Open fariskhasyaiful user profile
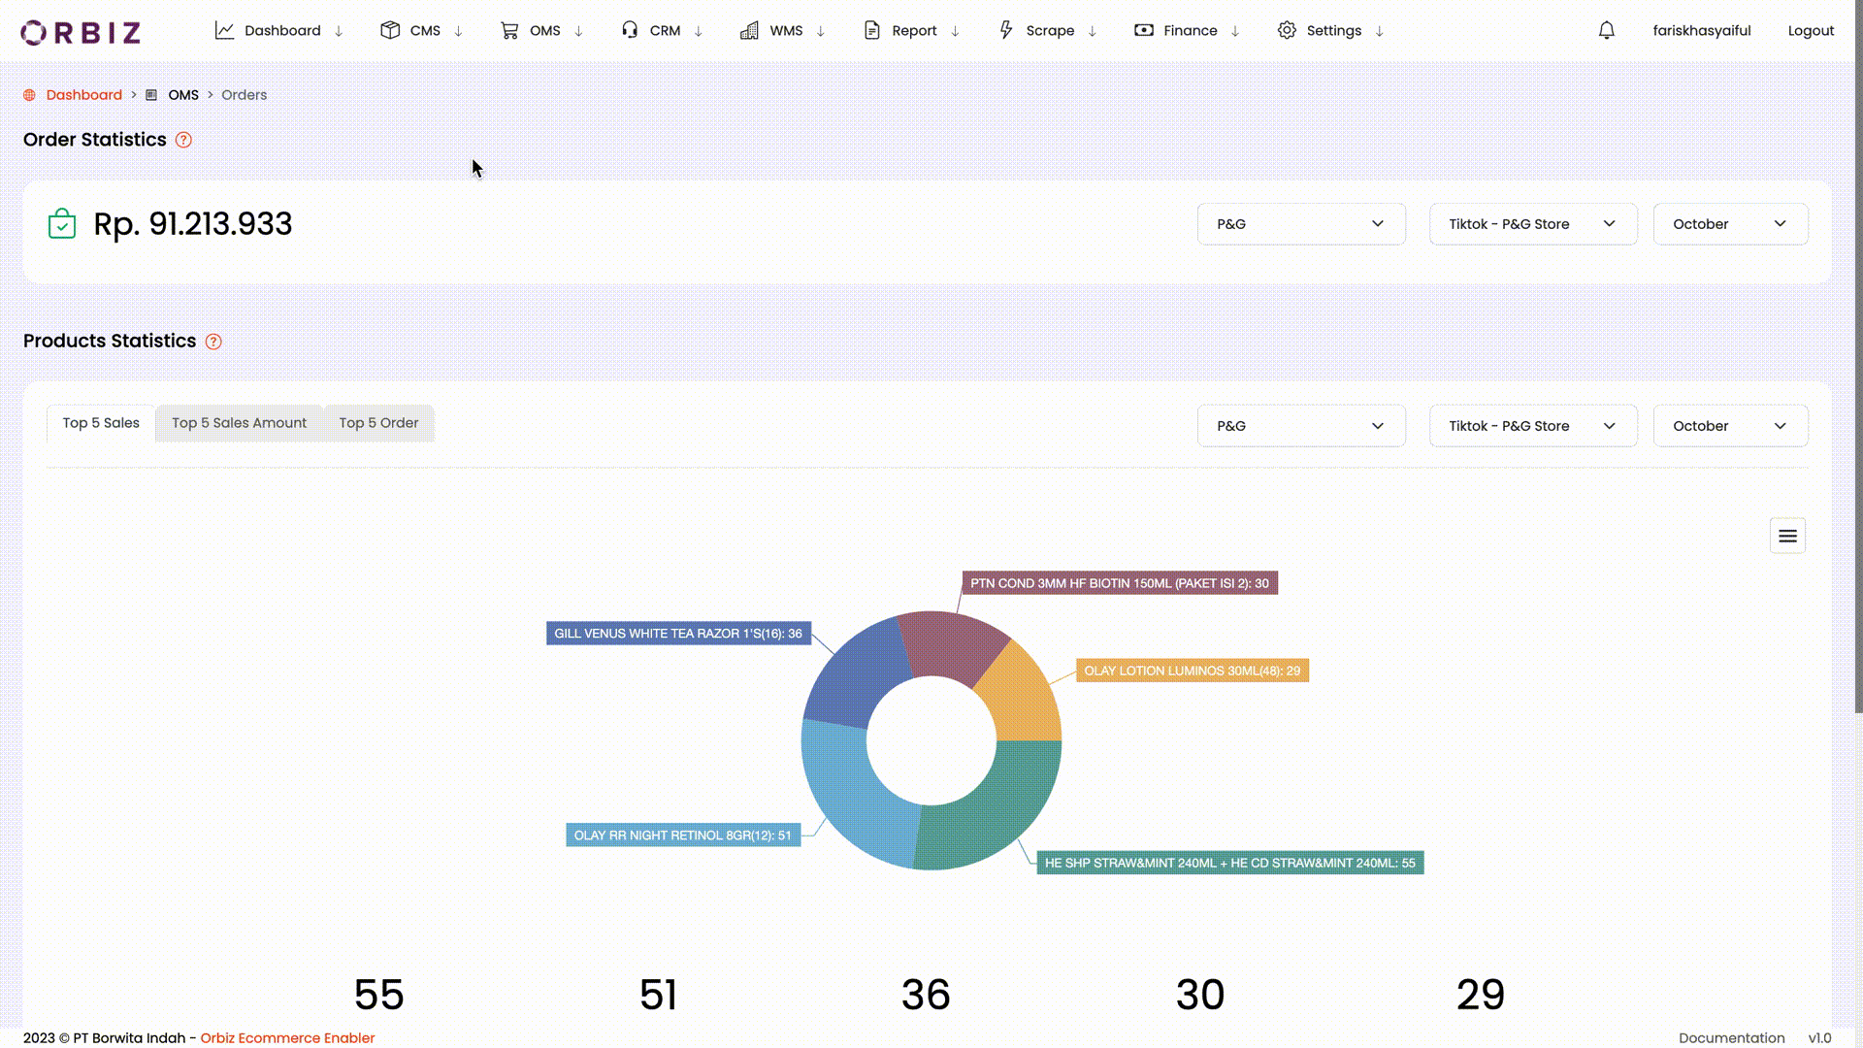1863x1048 pixels. click(1702, 31)
